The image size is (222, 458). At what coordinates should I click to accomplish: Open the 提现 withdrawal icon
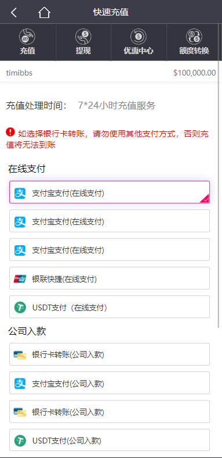point(83,42)
